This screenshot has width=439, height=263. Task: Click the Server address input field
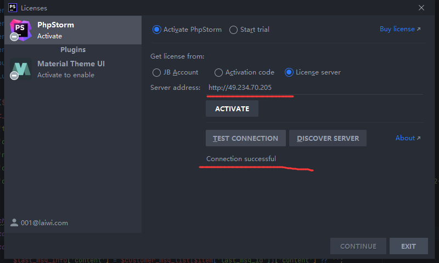click(313, 88)
